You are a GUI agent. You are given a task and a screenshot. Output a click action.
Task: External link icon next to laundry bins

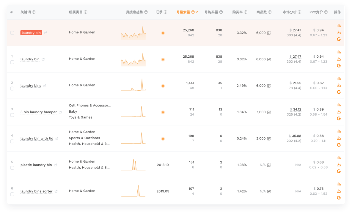[x=45, y=86]
